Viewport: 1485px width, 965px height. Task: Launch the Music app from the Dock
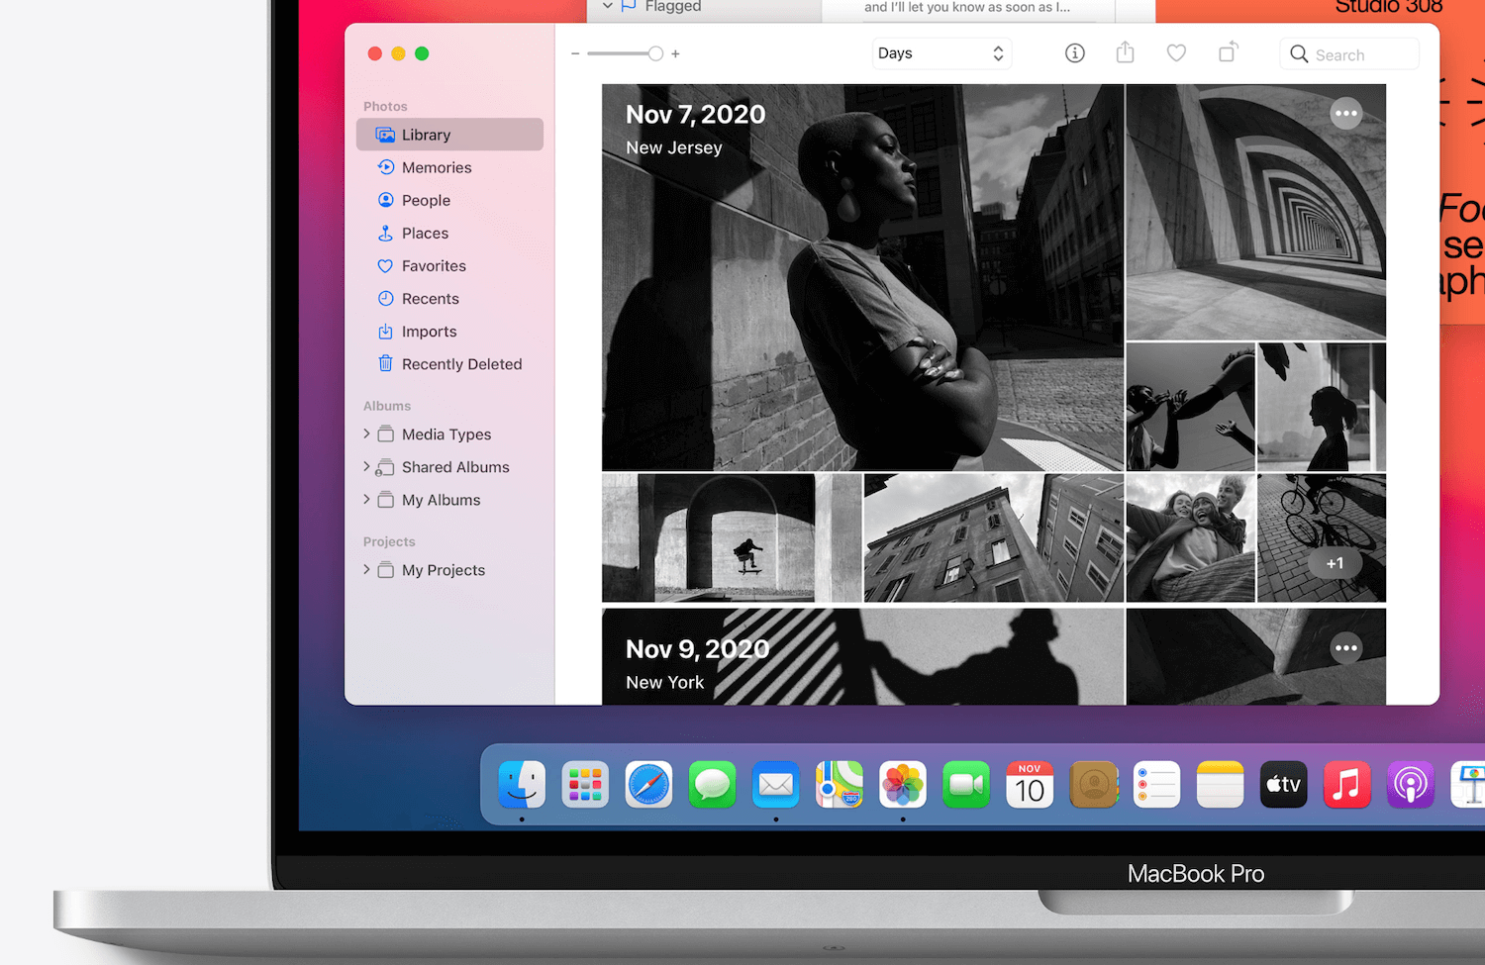tap(1346, 786)
